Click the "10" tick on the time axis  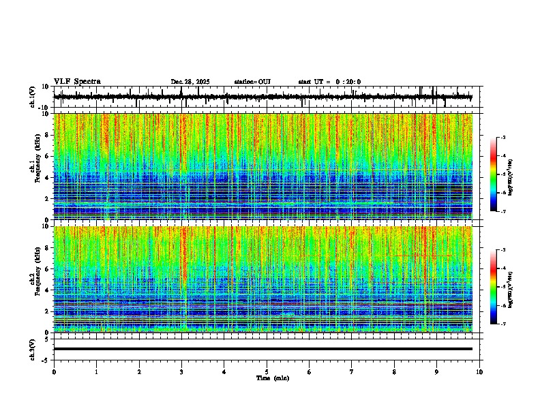[x=479, y=372]
